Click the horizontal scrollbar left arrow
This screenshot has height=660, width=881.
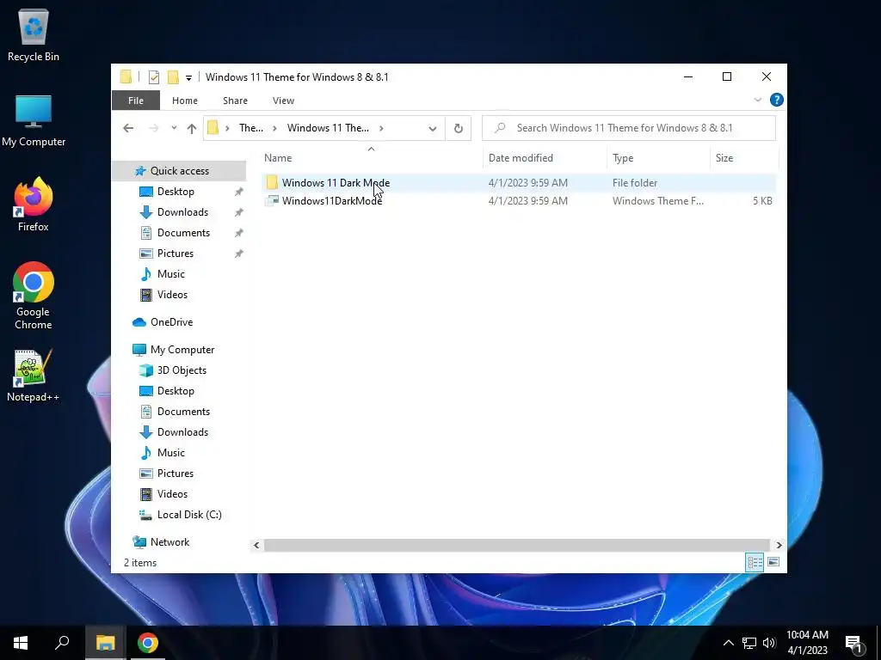tap(256, 545)
